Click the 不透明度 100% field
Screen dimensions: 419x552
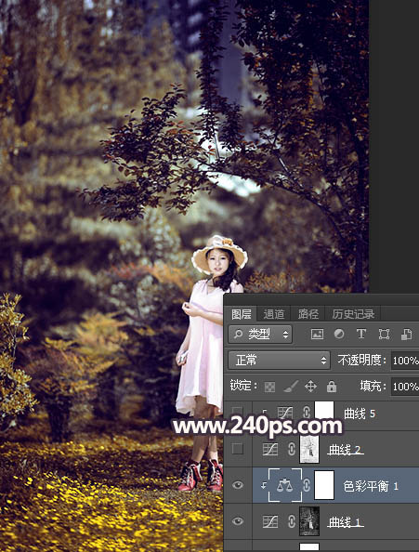405,361
